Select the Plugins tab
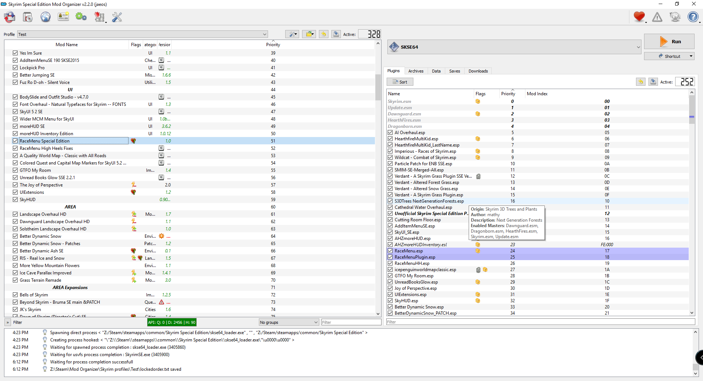 pos(394,71)
